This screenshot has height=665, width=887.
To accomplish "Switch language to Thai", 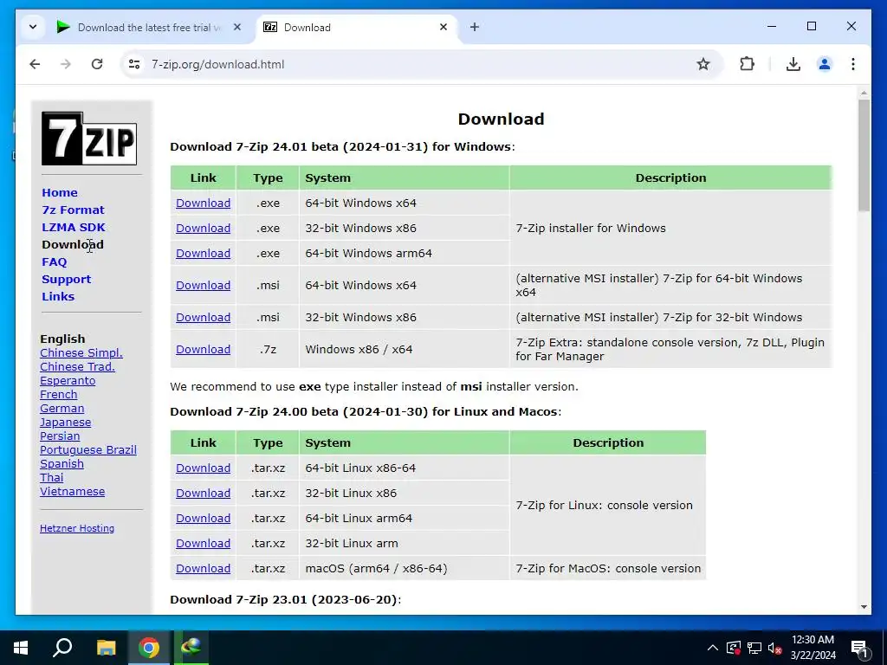I will pyautogui.click(x=51, y=478).
